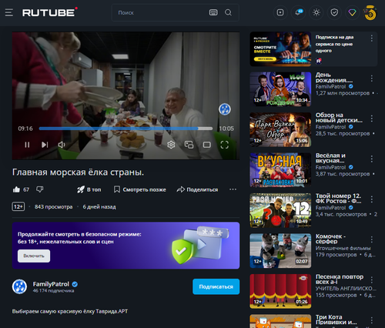Open the 'Весёлая и вкусная' video title

point(331,158)
